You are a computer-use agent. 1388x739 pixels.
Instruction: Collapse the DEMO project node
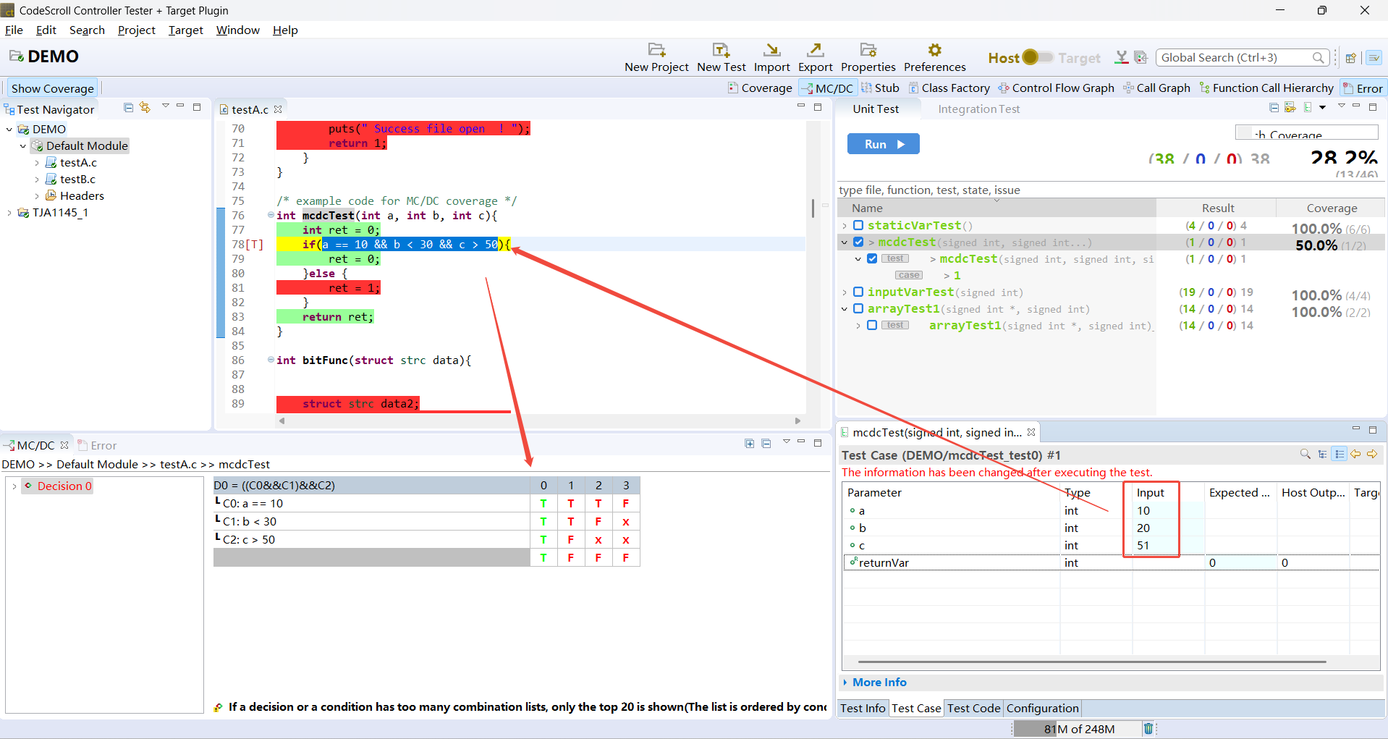(9, 130)
